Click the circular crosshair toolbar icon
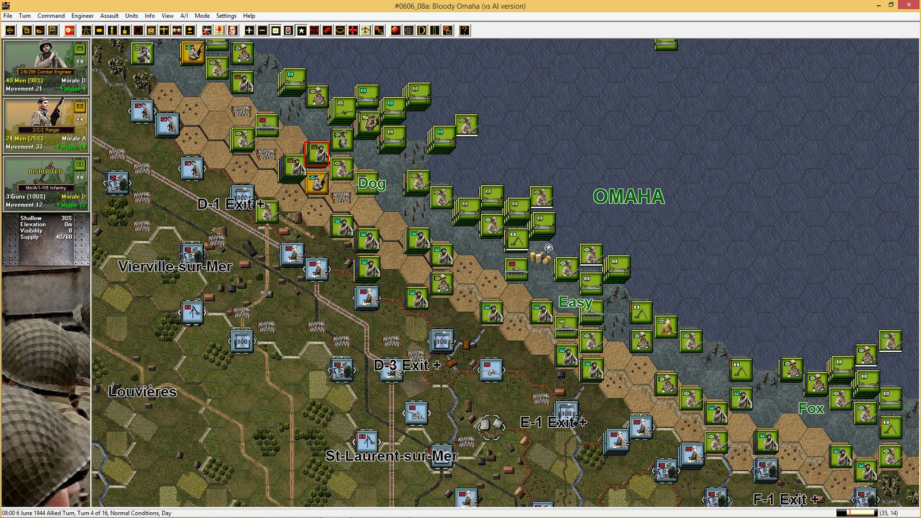The width and height of the screenshot is (921, 518). (10, 30)
